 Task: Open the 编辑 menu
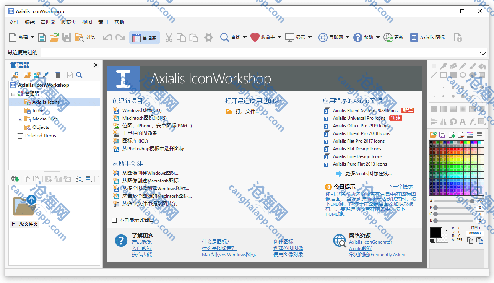coord(30,22)
